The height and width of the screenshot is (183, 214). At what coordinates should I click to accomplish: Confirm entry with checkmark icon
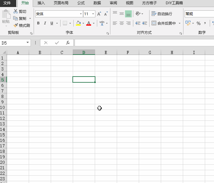tap(57, 43)
